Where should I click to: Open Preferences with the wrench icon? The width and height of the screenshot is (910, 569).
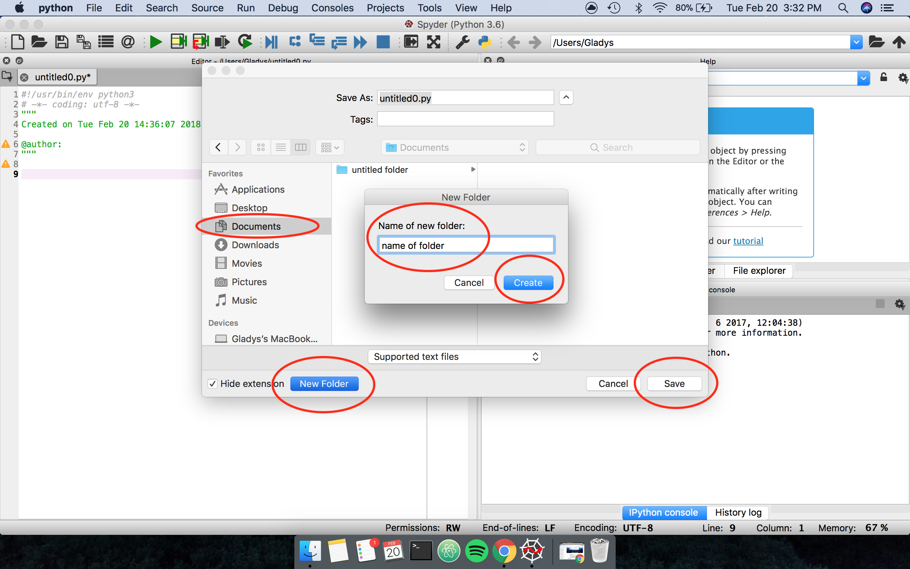tap(462, 42)
